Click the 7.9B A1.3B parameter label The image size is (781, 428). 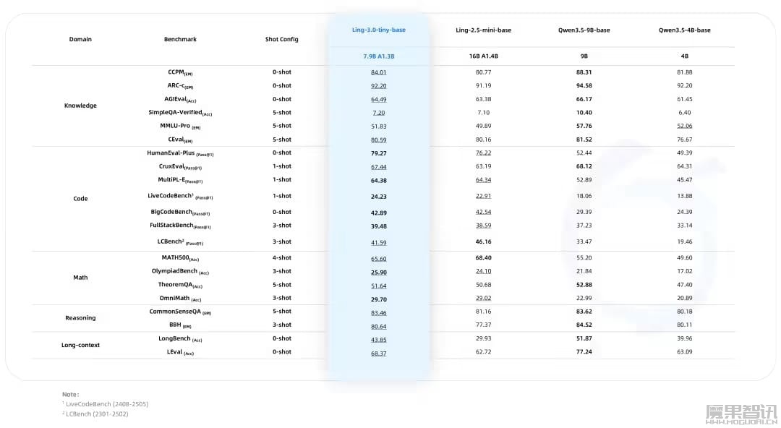pyautogui.click(x=378, y=56)
